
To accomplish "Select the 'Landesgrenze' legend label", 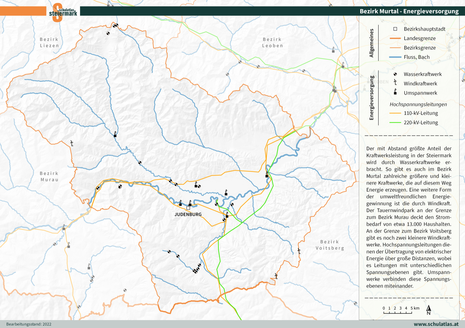I will click(x=420, y=38).
